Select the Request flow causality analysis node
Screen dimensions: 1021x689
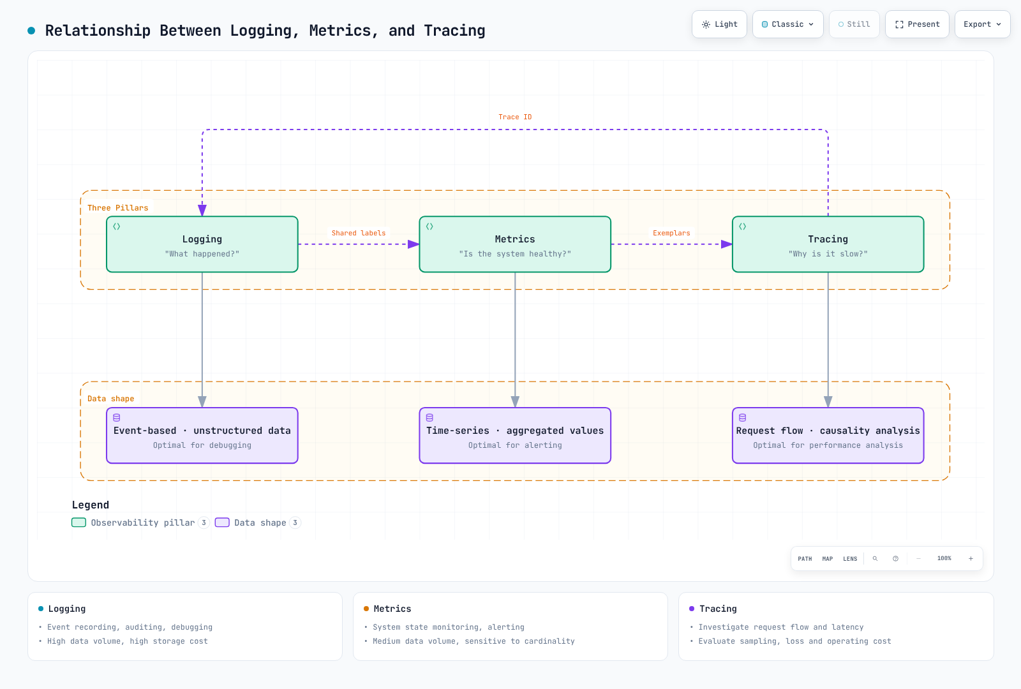[828, 436]
